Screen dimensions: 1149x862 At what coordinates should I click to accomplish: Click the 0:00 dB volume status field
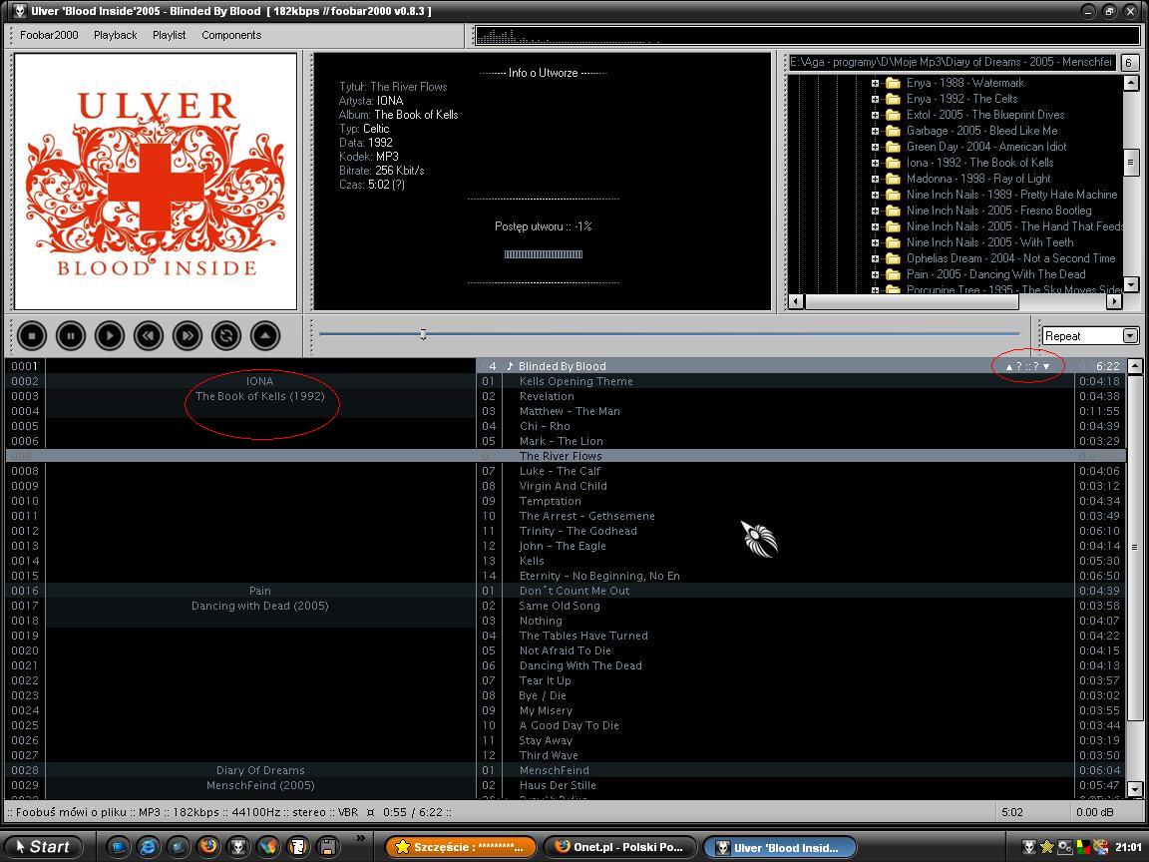point(1095,812)
